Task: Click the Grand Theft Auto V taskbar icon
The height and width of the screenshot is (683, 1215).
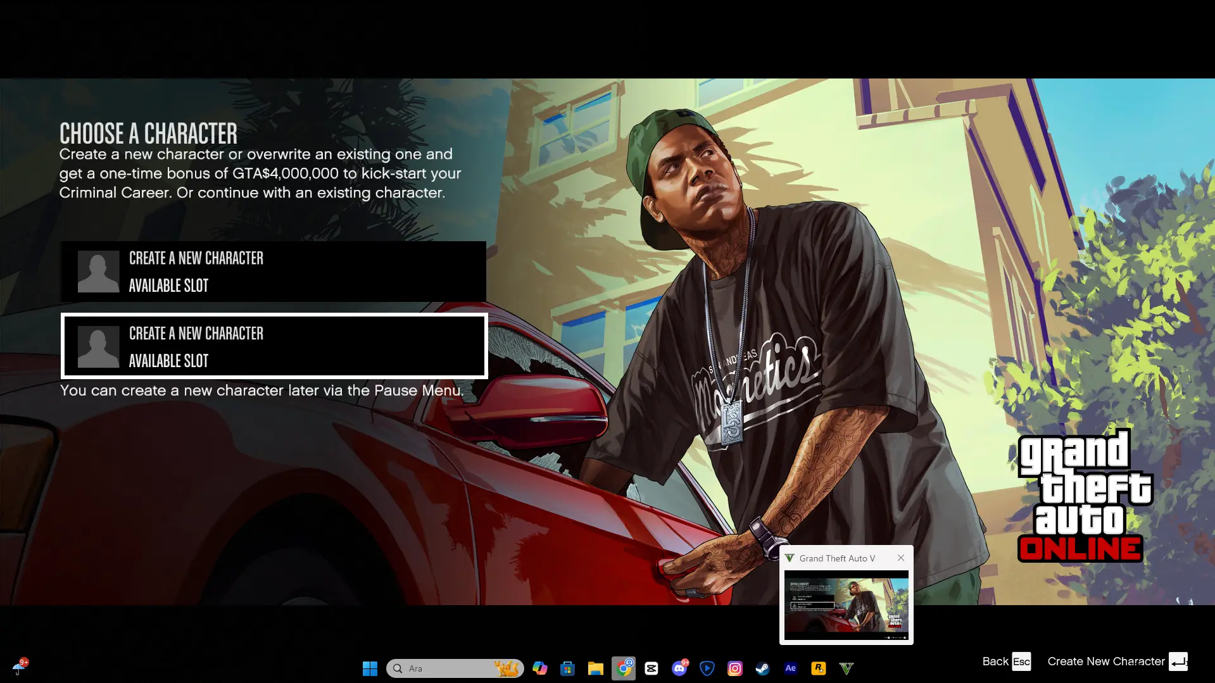Action: tap(847, 668)
